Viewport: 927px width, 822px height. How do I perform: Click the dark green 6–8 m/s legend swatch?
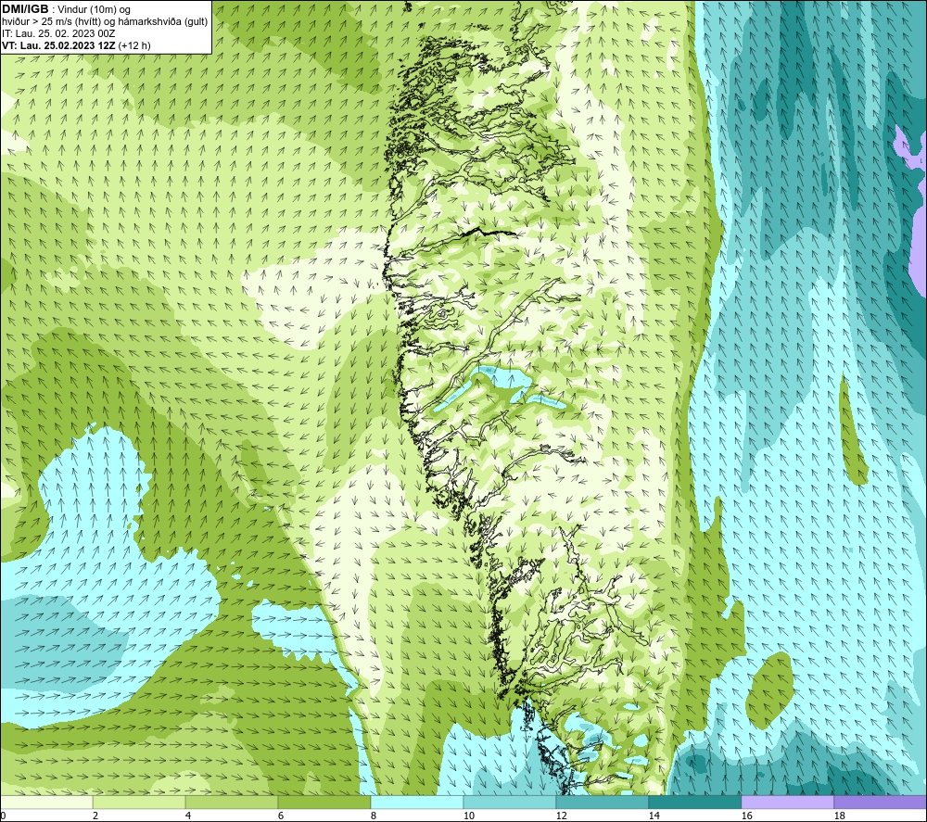[324, 802]
